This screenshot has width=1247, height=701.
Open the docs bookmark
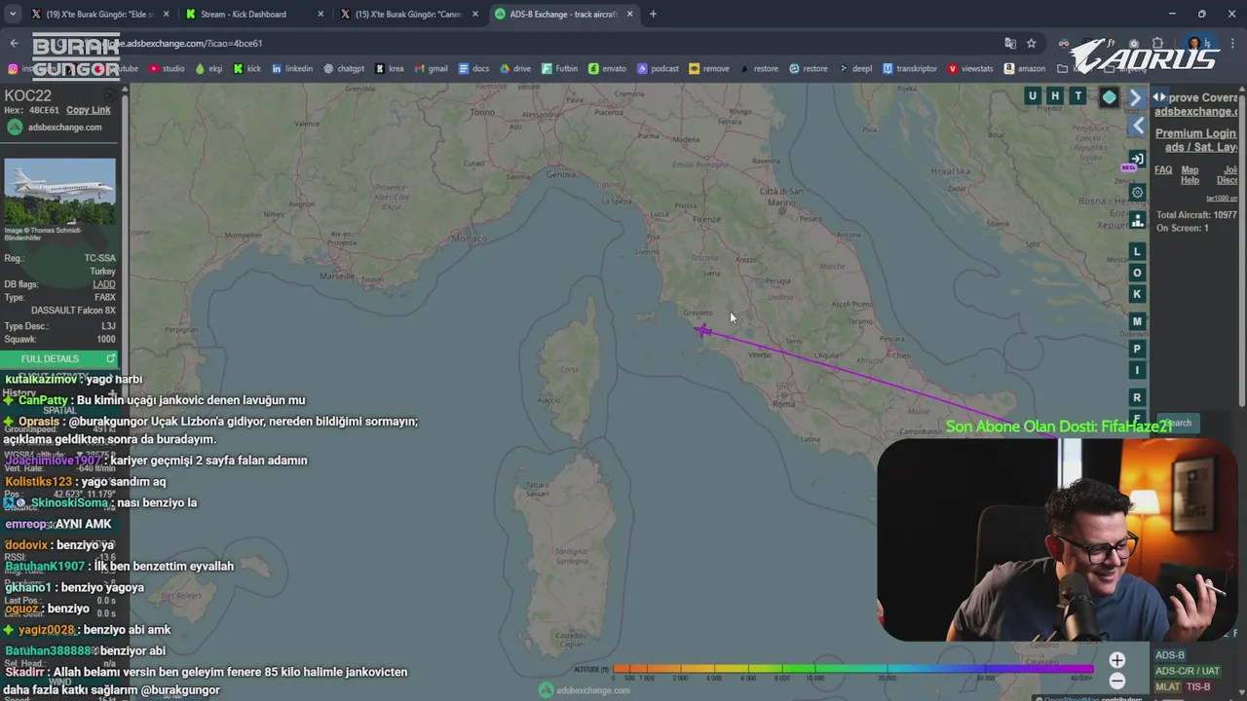tap(473, 68)
